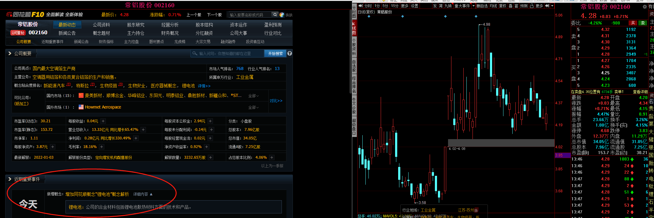Toggle 均线 moving average display
The height and width of the screenshot is (218, 654).
click(x=493, y=6)
